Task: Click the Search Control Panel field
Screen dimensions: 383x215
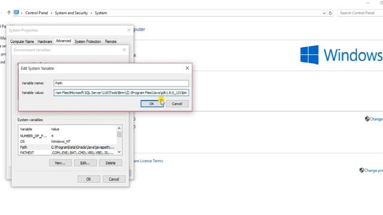Action: click(360, 13)
